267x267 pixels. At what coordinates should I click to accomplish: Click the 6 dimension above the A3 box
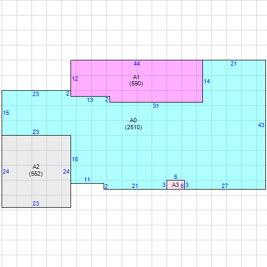tap(176, 177)
